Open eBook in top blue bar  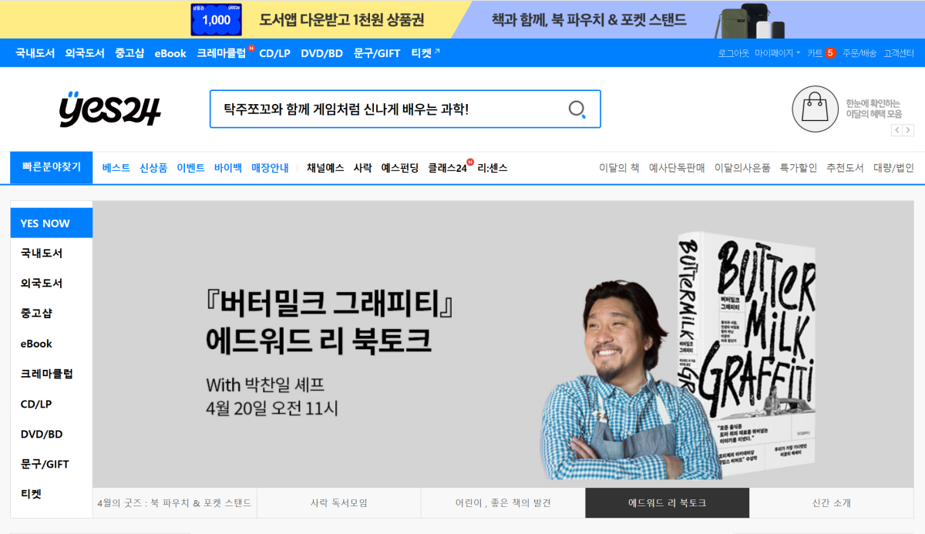(170, 53)
